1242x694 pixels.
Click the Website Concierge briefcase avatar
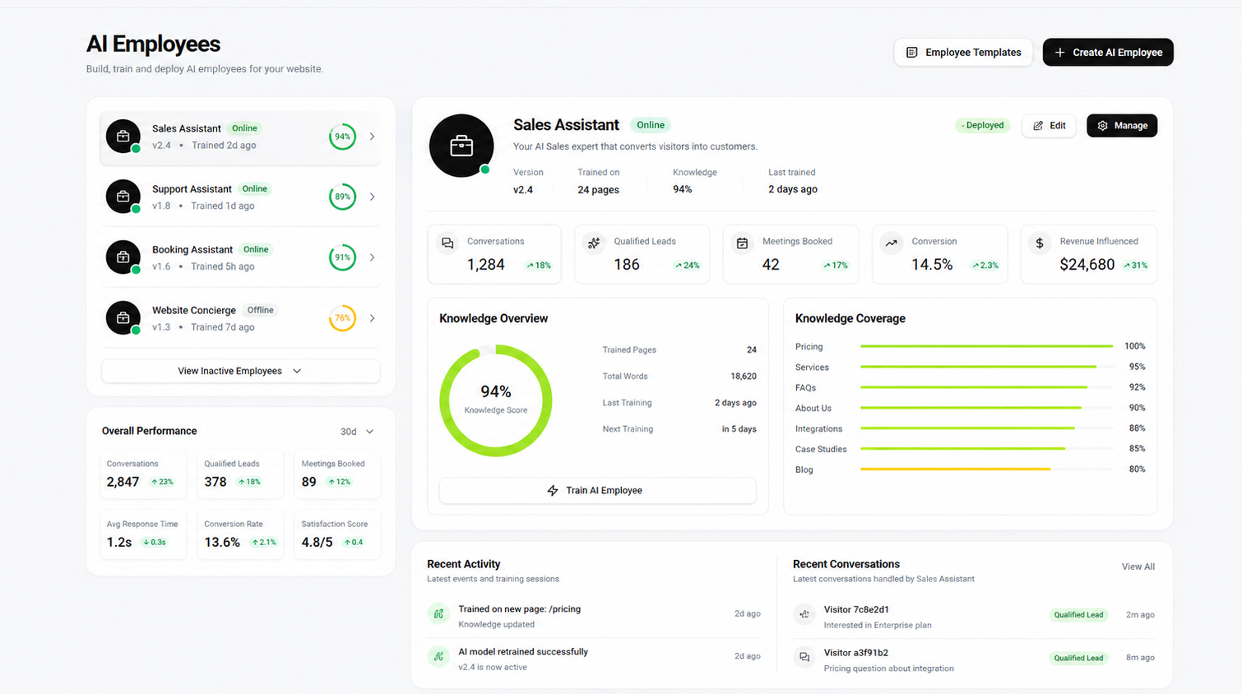coord(123,318)
